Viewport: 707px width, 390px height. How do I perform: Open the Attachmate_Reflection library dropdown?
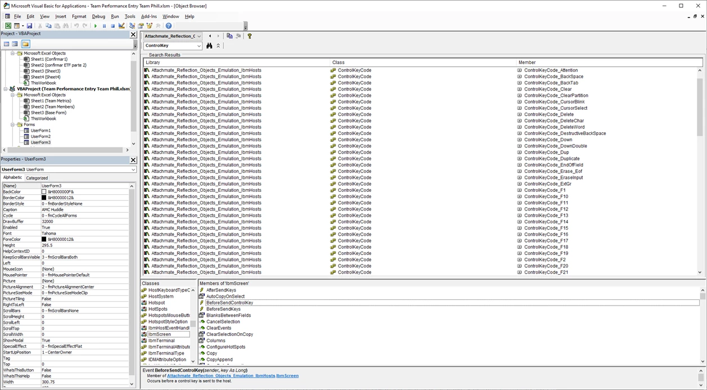coord(199,36)
